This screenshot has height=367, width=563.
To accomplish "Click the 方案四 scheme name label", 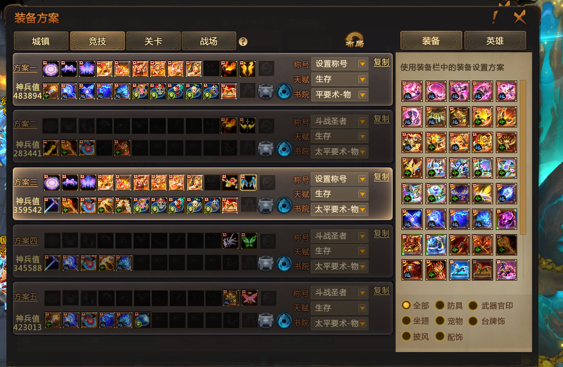I will (x=26, y=241).
